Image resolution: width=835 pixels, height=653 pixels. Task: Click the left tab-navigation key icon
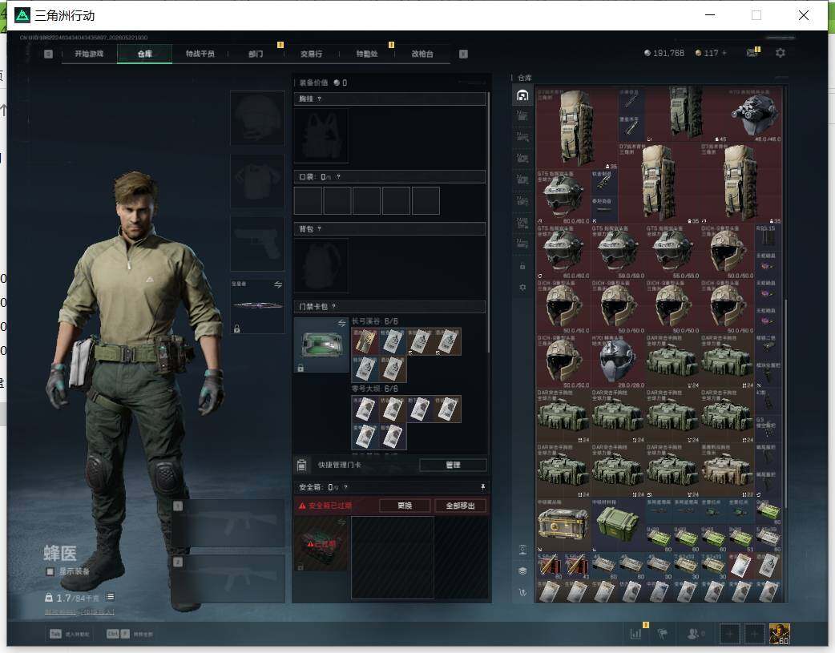pos(48,54)
